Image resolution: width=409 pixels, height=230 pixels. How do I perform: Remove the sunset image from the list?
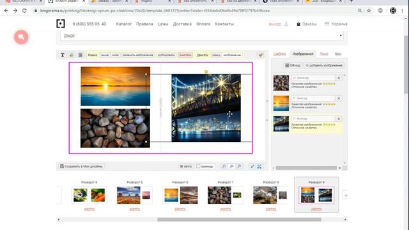click(x=339, y=98)
